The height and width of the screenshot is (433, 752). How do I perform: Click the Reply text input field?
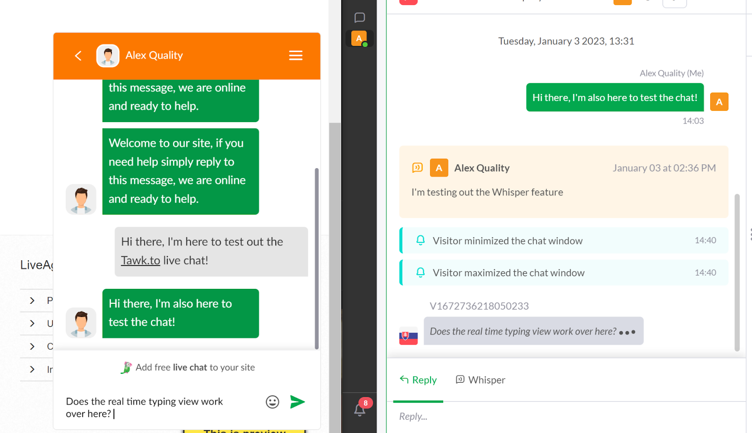click(564, 417)
